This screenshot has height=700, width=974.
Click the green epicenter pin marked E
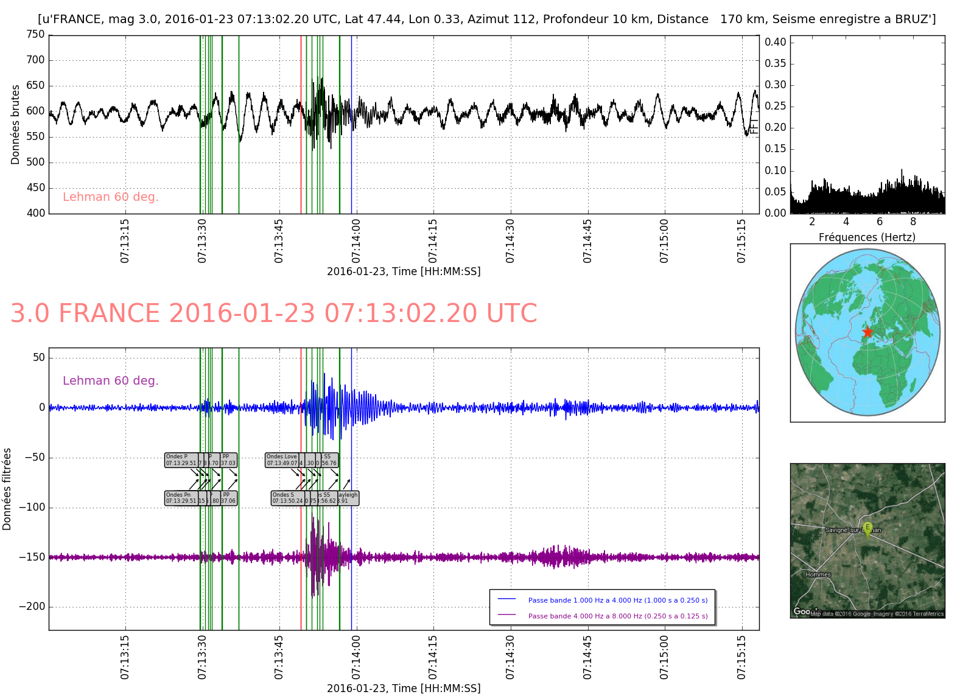[867, 529]
